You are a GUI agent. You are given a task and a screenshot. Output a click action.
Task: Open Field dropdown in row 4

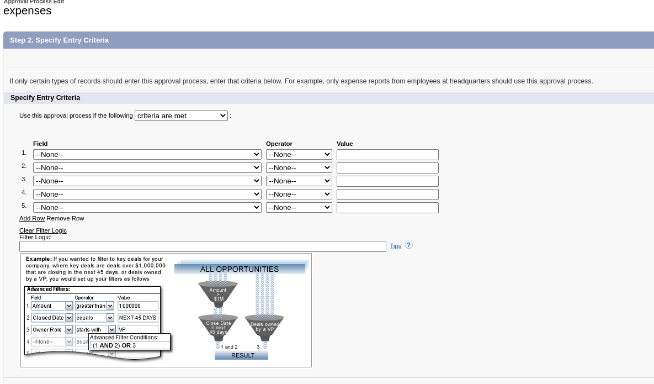coord(147,194)
